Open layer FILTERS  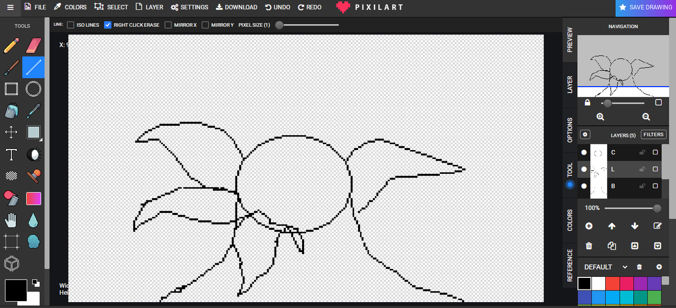click(653, 135)
